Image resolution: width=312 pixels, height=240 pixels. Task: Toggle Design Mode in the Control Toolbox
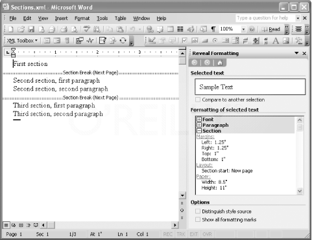152,41
